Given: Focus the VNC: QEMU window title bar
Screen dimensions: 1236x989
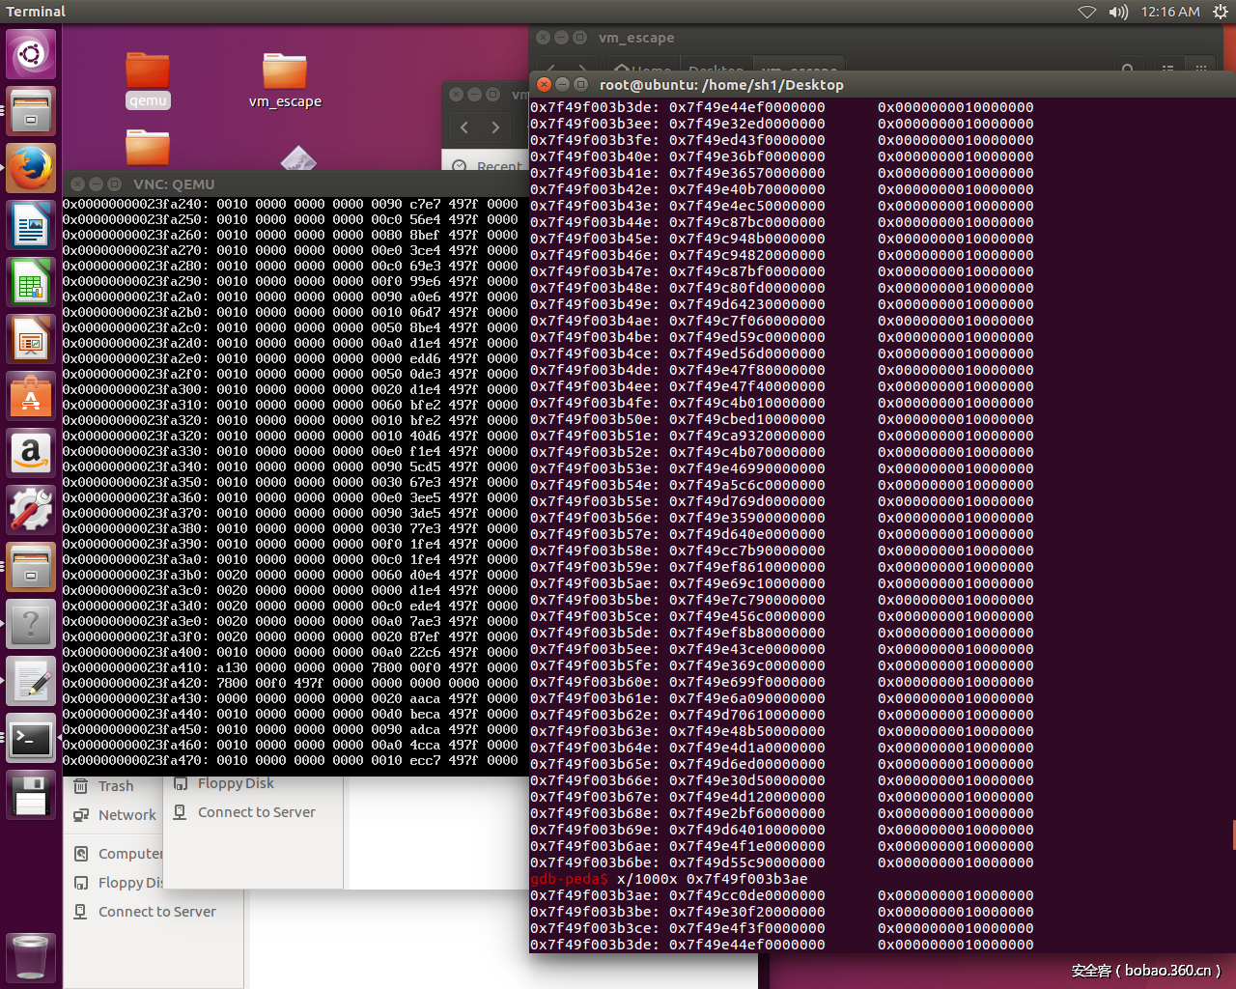Looking at the screenshot, I should pos(290,184).
